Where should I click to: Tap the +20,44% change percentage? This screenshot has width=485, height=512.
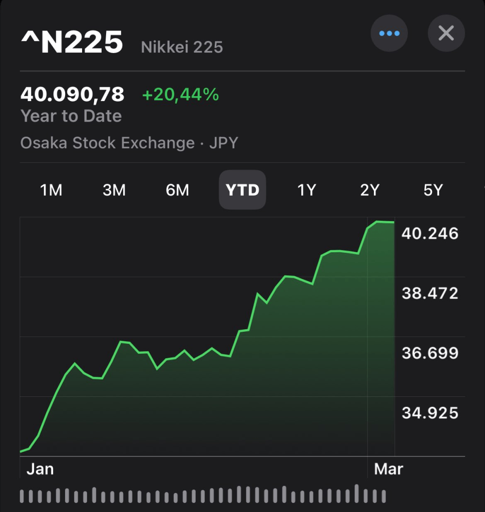coord(181,95)
